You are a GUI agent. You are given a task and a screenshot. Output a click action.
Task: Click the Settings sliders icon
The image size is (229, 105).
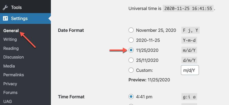(6, 18)
